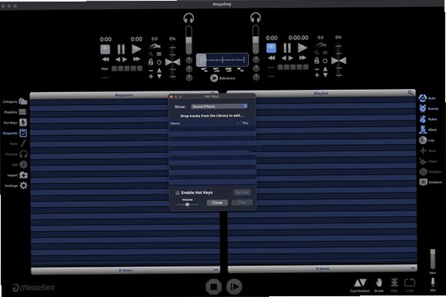Image resolution: width=446 pixels, height=297 pixels.
Task: Click right deck blue stop button
Action: (x=271, y=48)
